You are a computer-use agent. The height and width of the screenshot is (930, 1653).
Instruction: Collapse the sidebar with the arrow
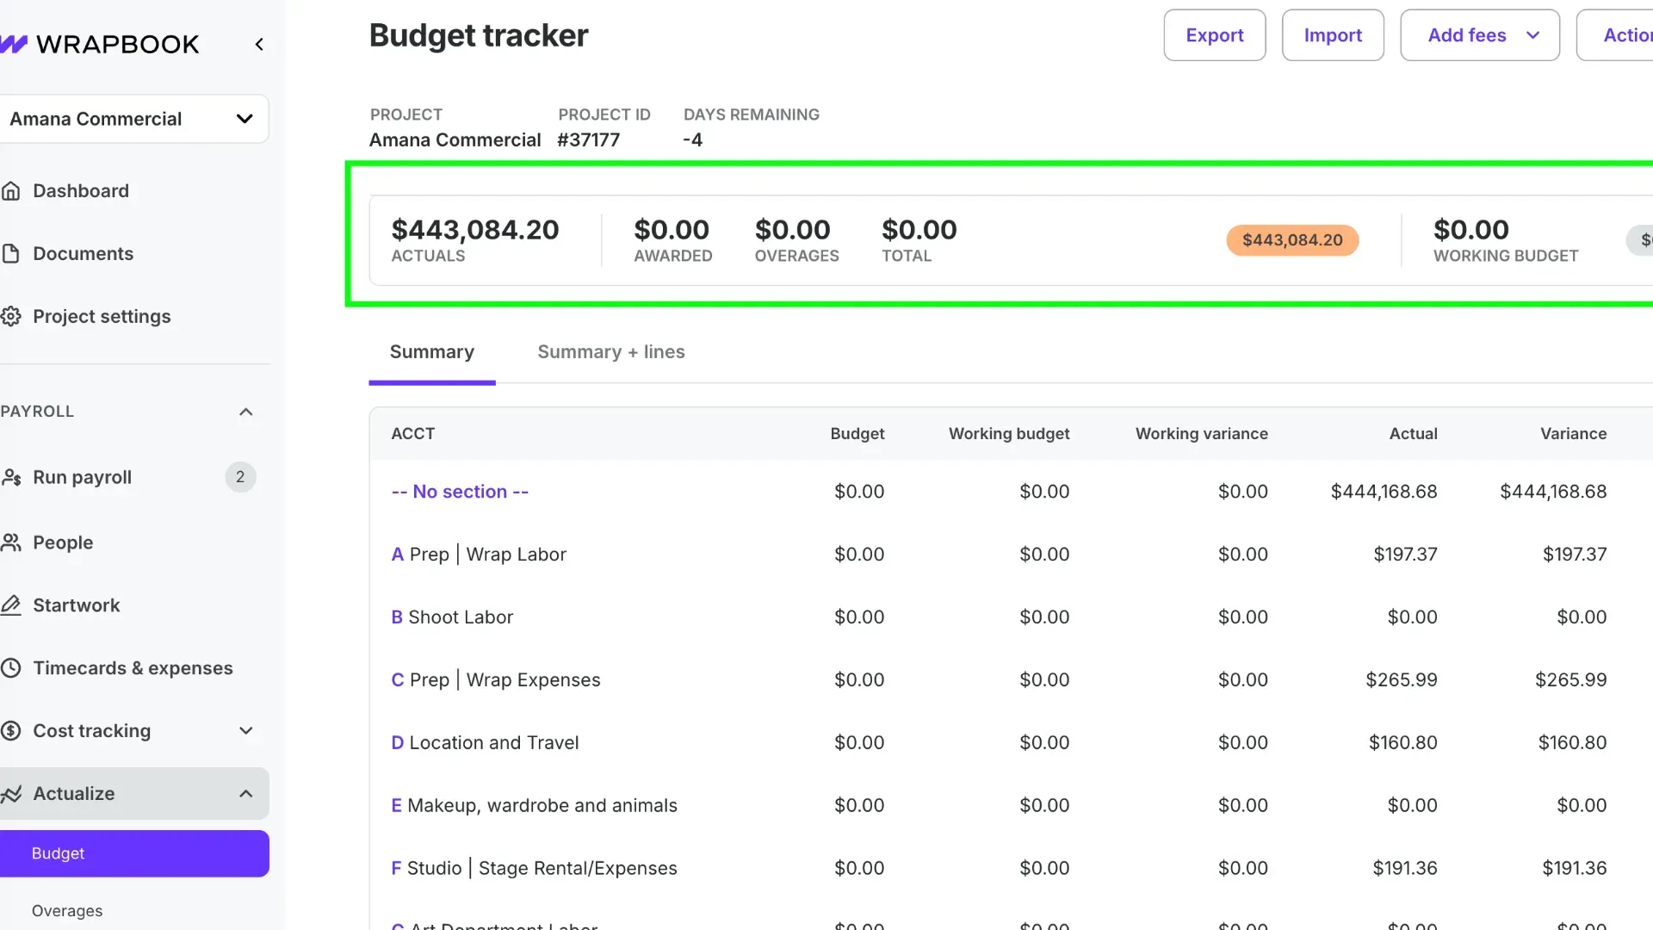(259, 44)
